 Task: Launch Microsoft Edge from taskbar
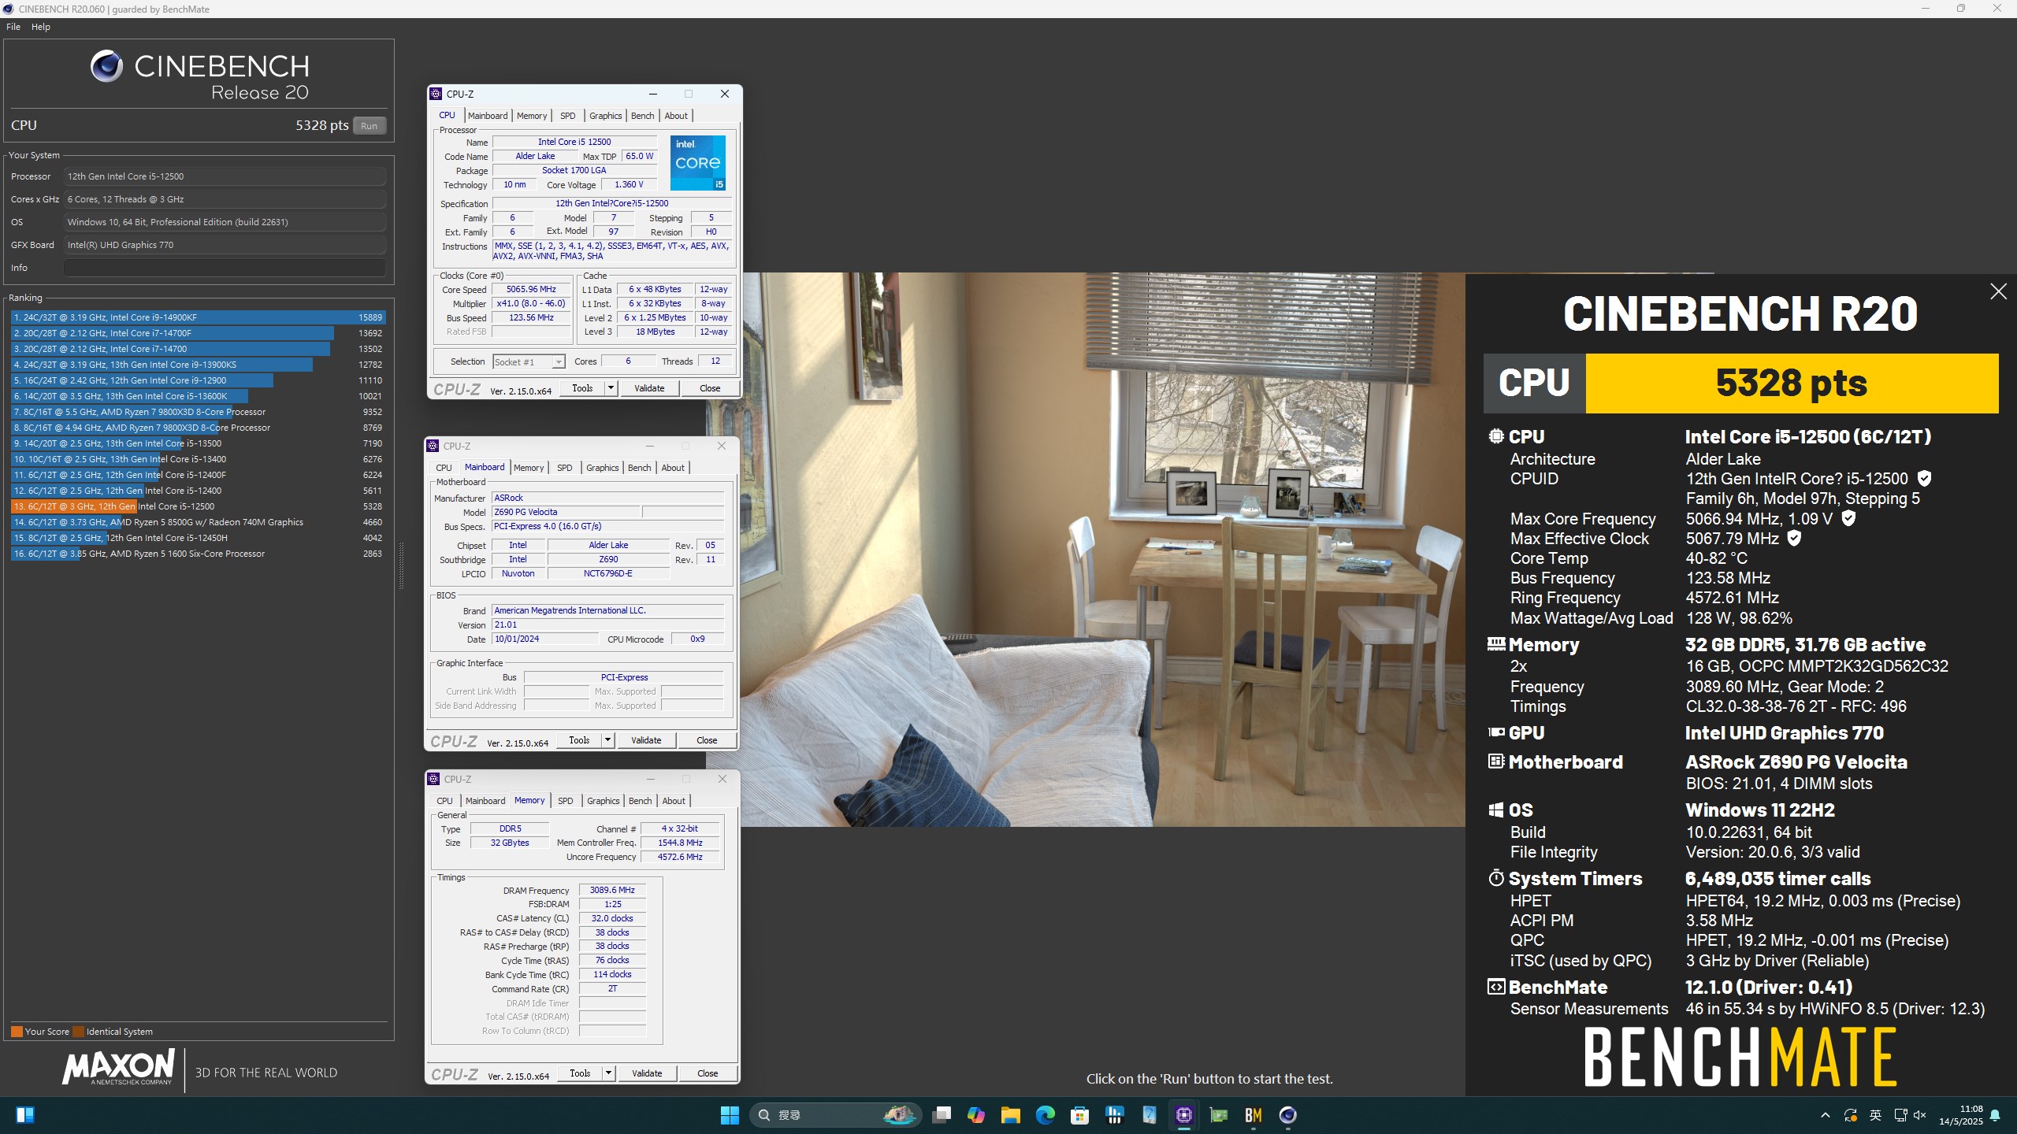coord(1046,1115)
